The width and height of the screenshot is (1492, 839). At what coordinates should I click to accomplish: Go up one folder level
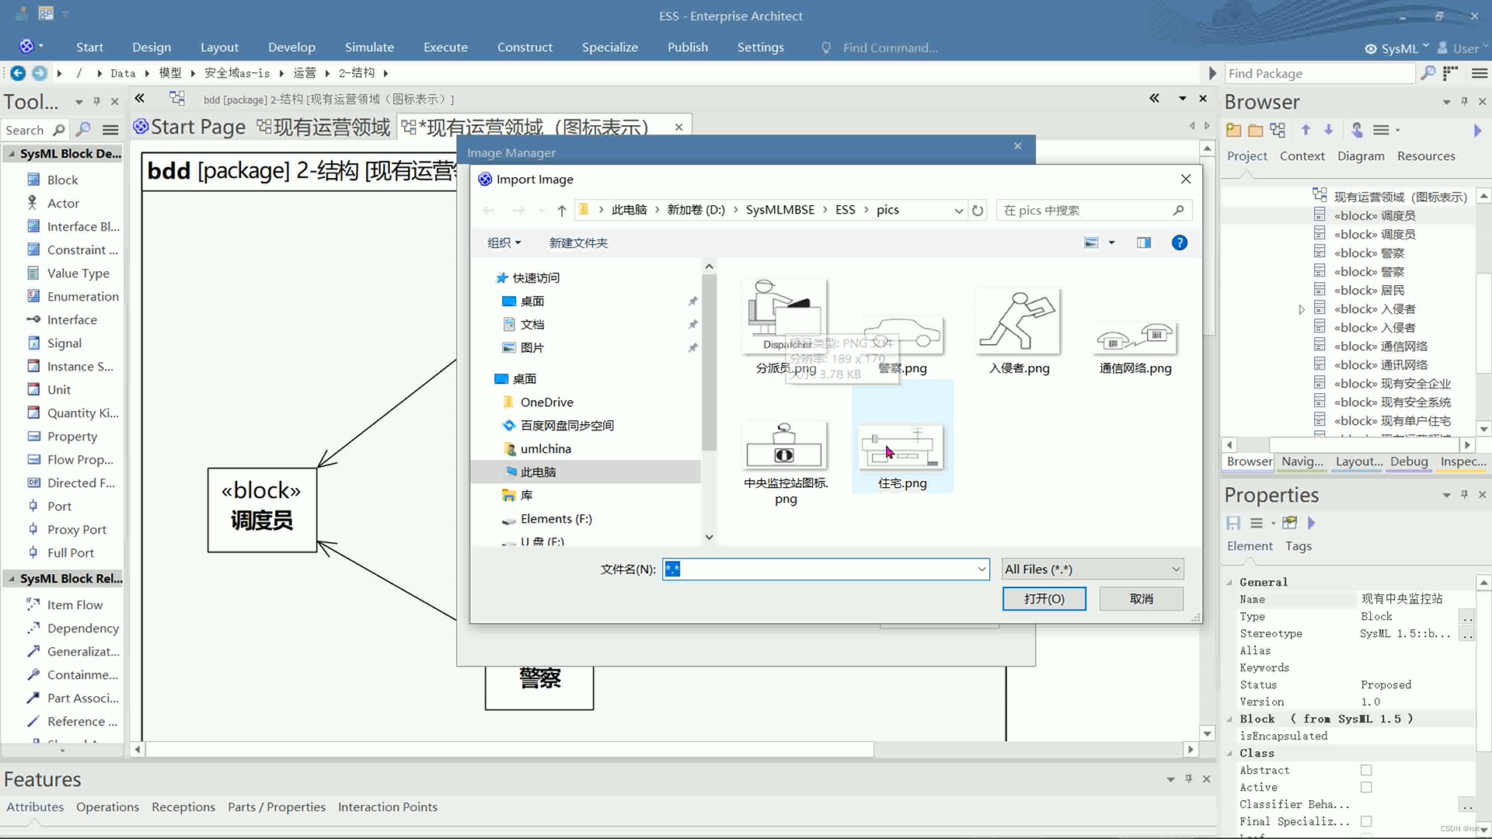[561, 210]
